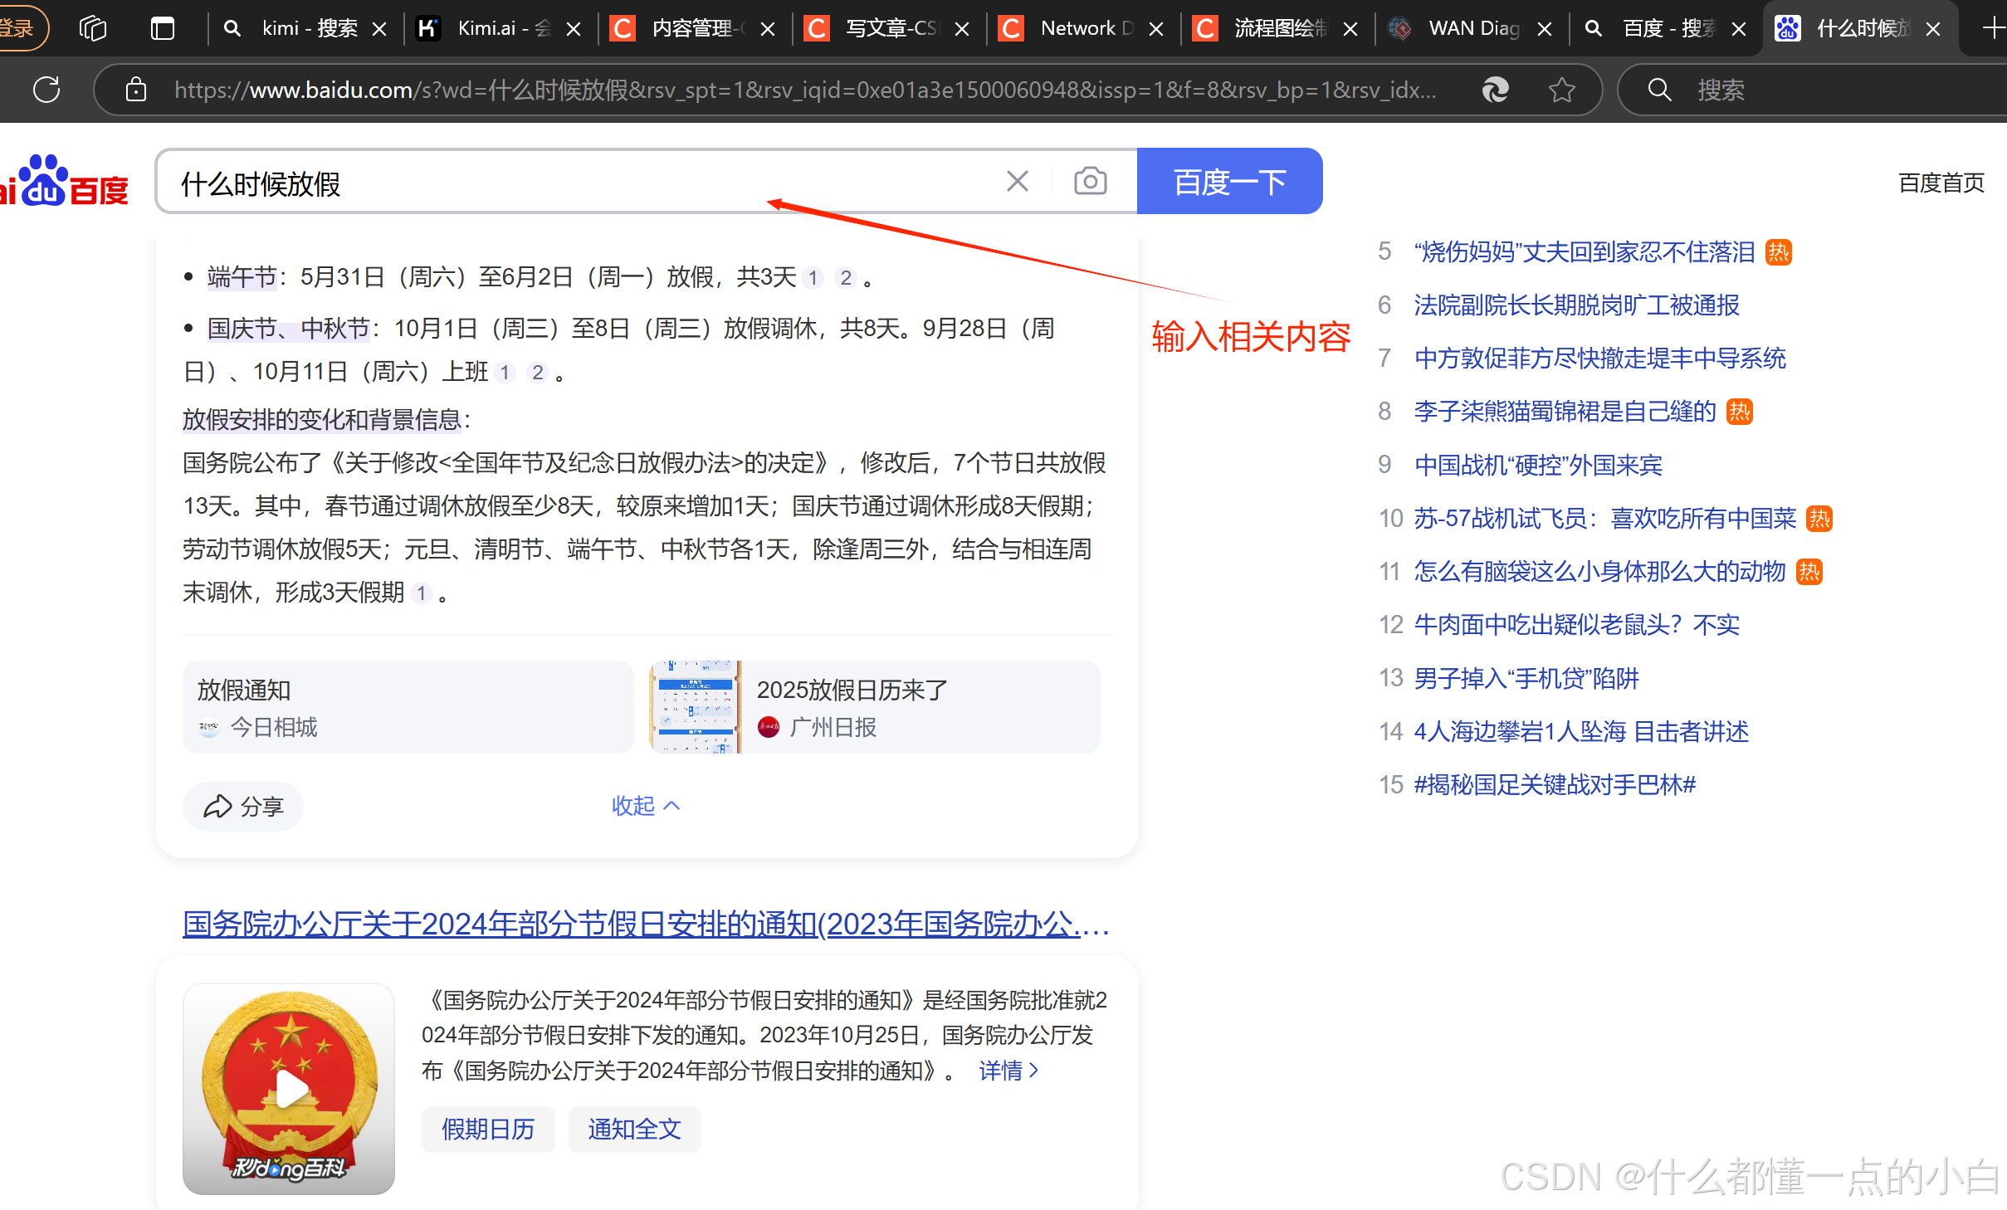Click the Baidu search input field
Screen dimensions: 2007x1210
581,183
